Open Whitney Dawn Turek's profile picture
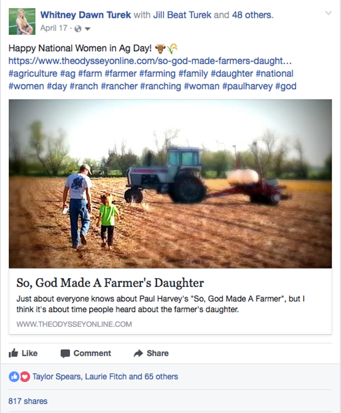The image size is (341, 413). point(22,22)
